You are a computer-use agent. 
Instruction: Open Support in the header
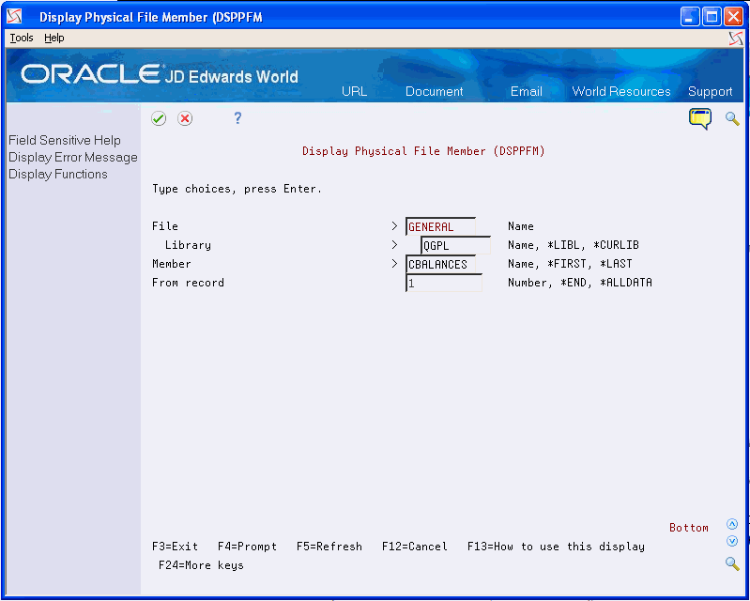(x=711, y=91)
